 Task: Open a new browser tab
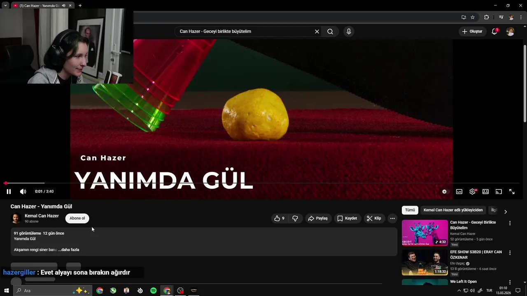(80, 5)
